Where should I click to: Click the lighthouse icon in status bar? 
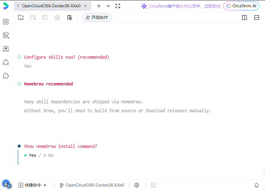click(62, 185)
